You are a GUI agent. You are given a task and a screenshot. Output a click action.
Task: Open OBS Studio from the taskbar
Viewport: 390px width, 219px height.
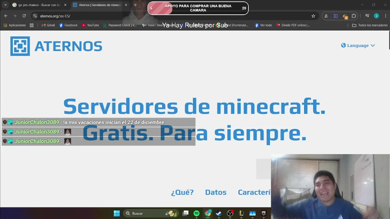tap(230, 214)
